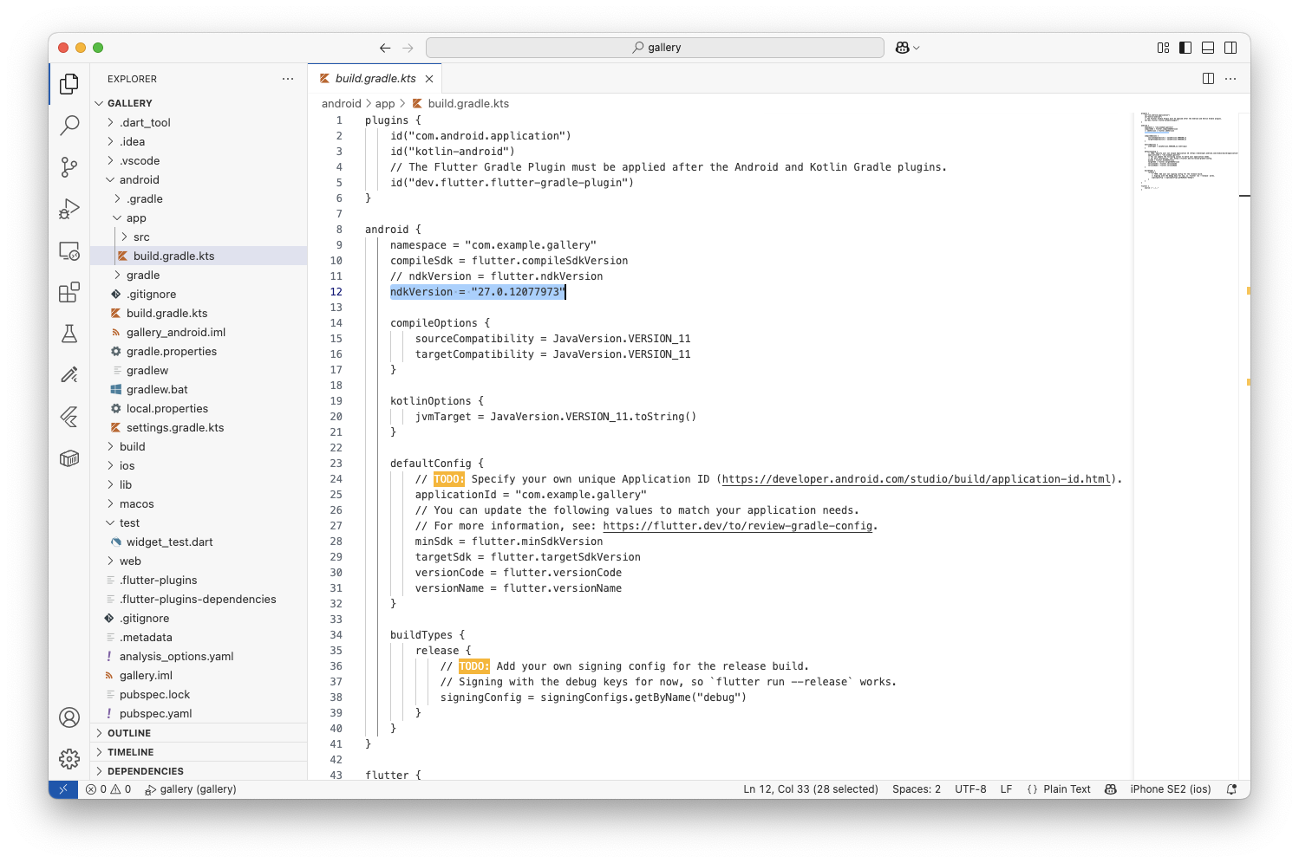Open the flutter.dev review-gradle-config link
This screenshot has width=1299, height=863.
737,526
